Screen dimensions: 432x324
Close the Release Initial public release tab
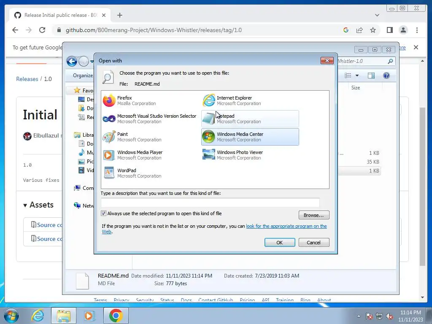click(104, 15)
